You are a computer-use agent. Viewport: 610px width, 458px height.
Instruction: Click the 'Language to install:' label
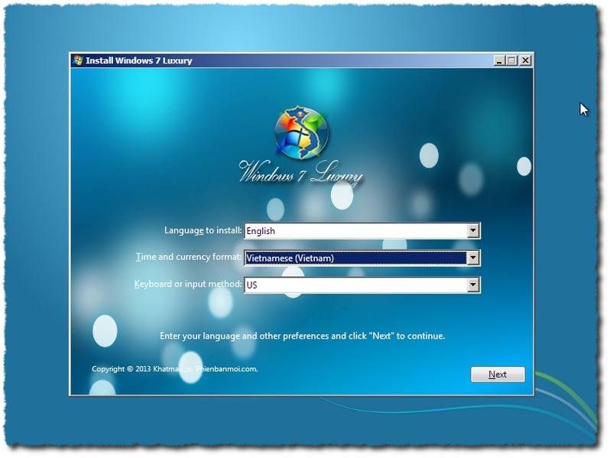[203, 230]
